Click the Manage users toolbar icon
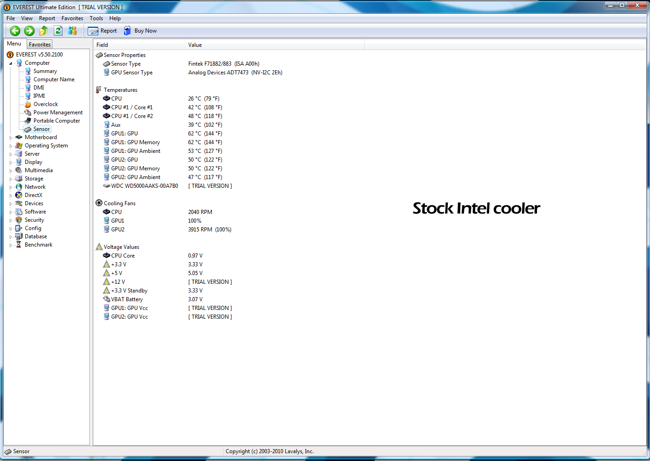The image size is (650, 461). [73, 31]
